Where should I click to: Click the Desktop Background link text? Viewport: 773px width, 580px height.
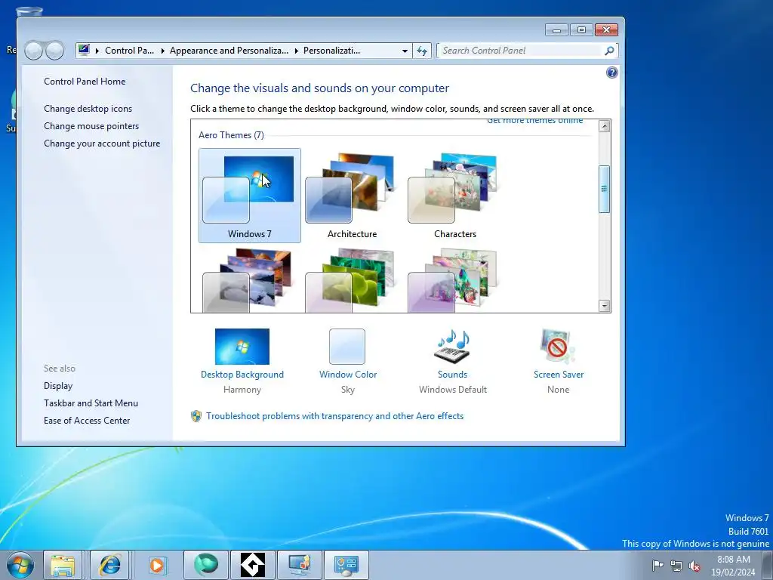[x=242, y=375]
